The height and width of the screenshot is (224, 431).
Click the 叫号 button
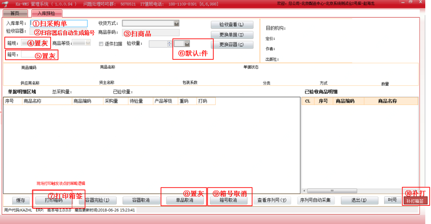(392, 200)
